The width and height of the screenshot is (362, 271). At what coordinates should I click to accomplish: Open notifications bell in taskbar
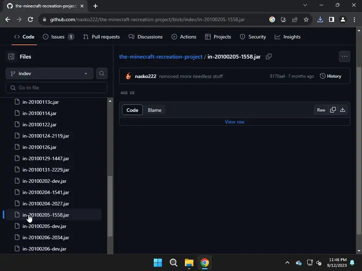tap(352, 263)
